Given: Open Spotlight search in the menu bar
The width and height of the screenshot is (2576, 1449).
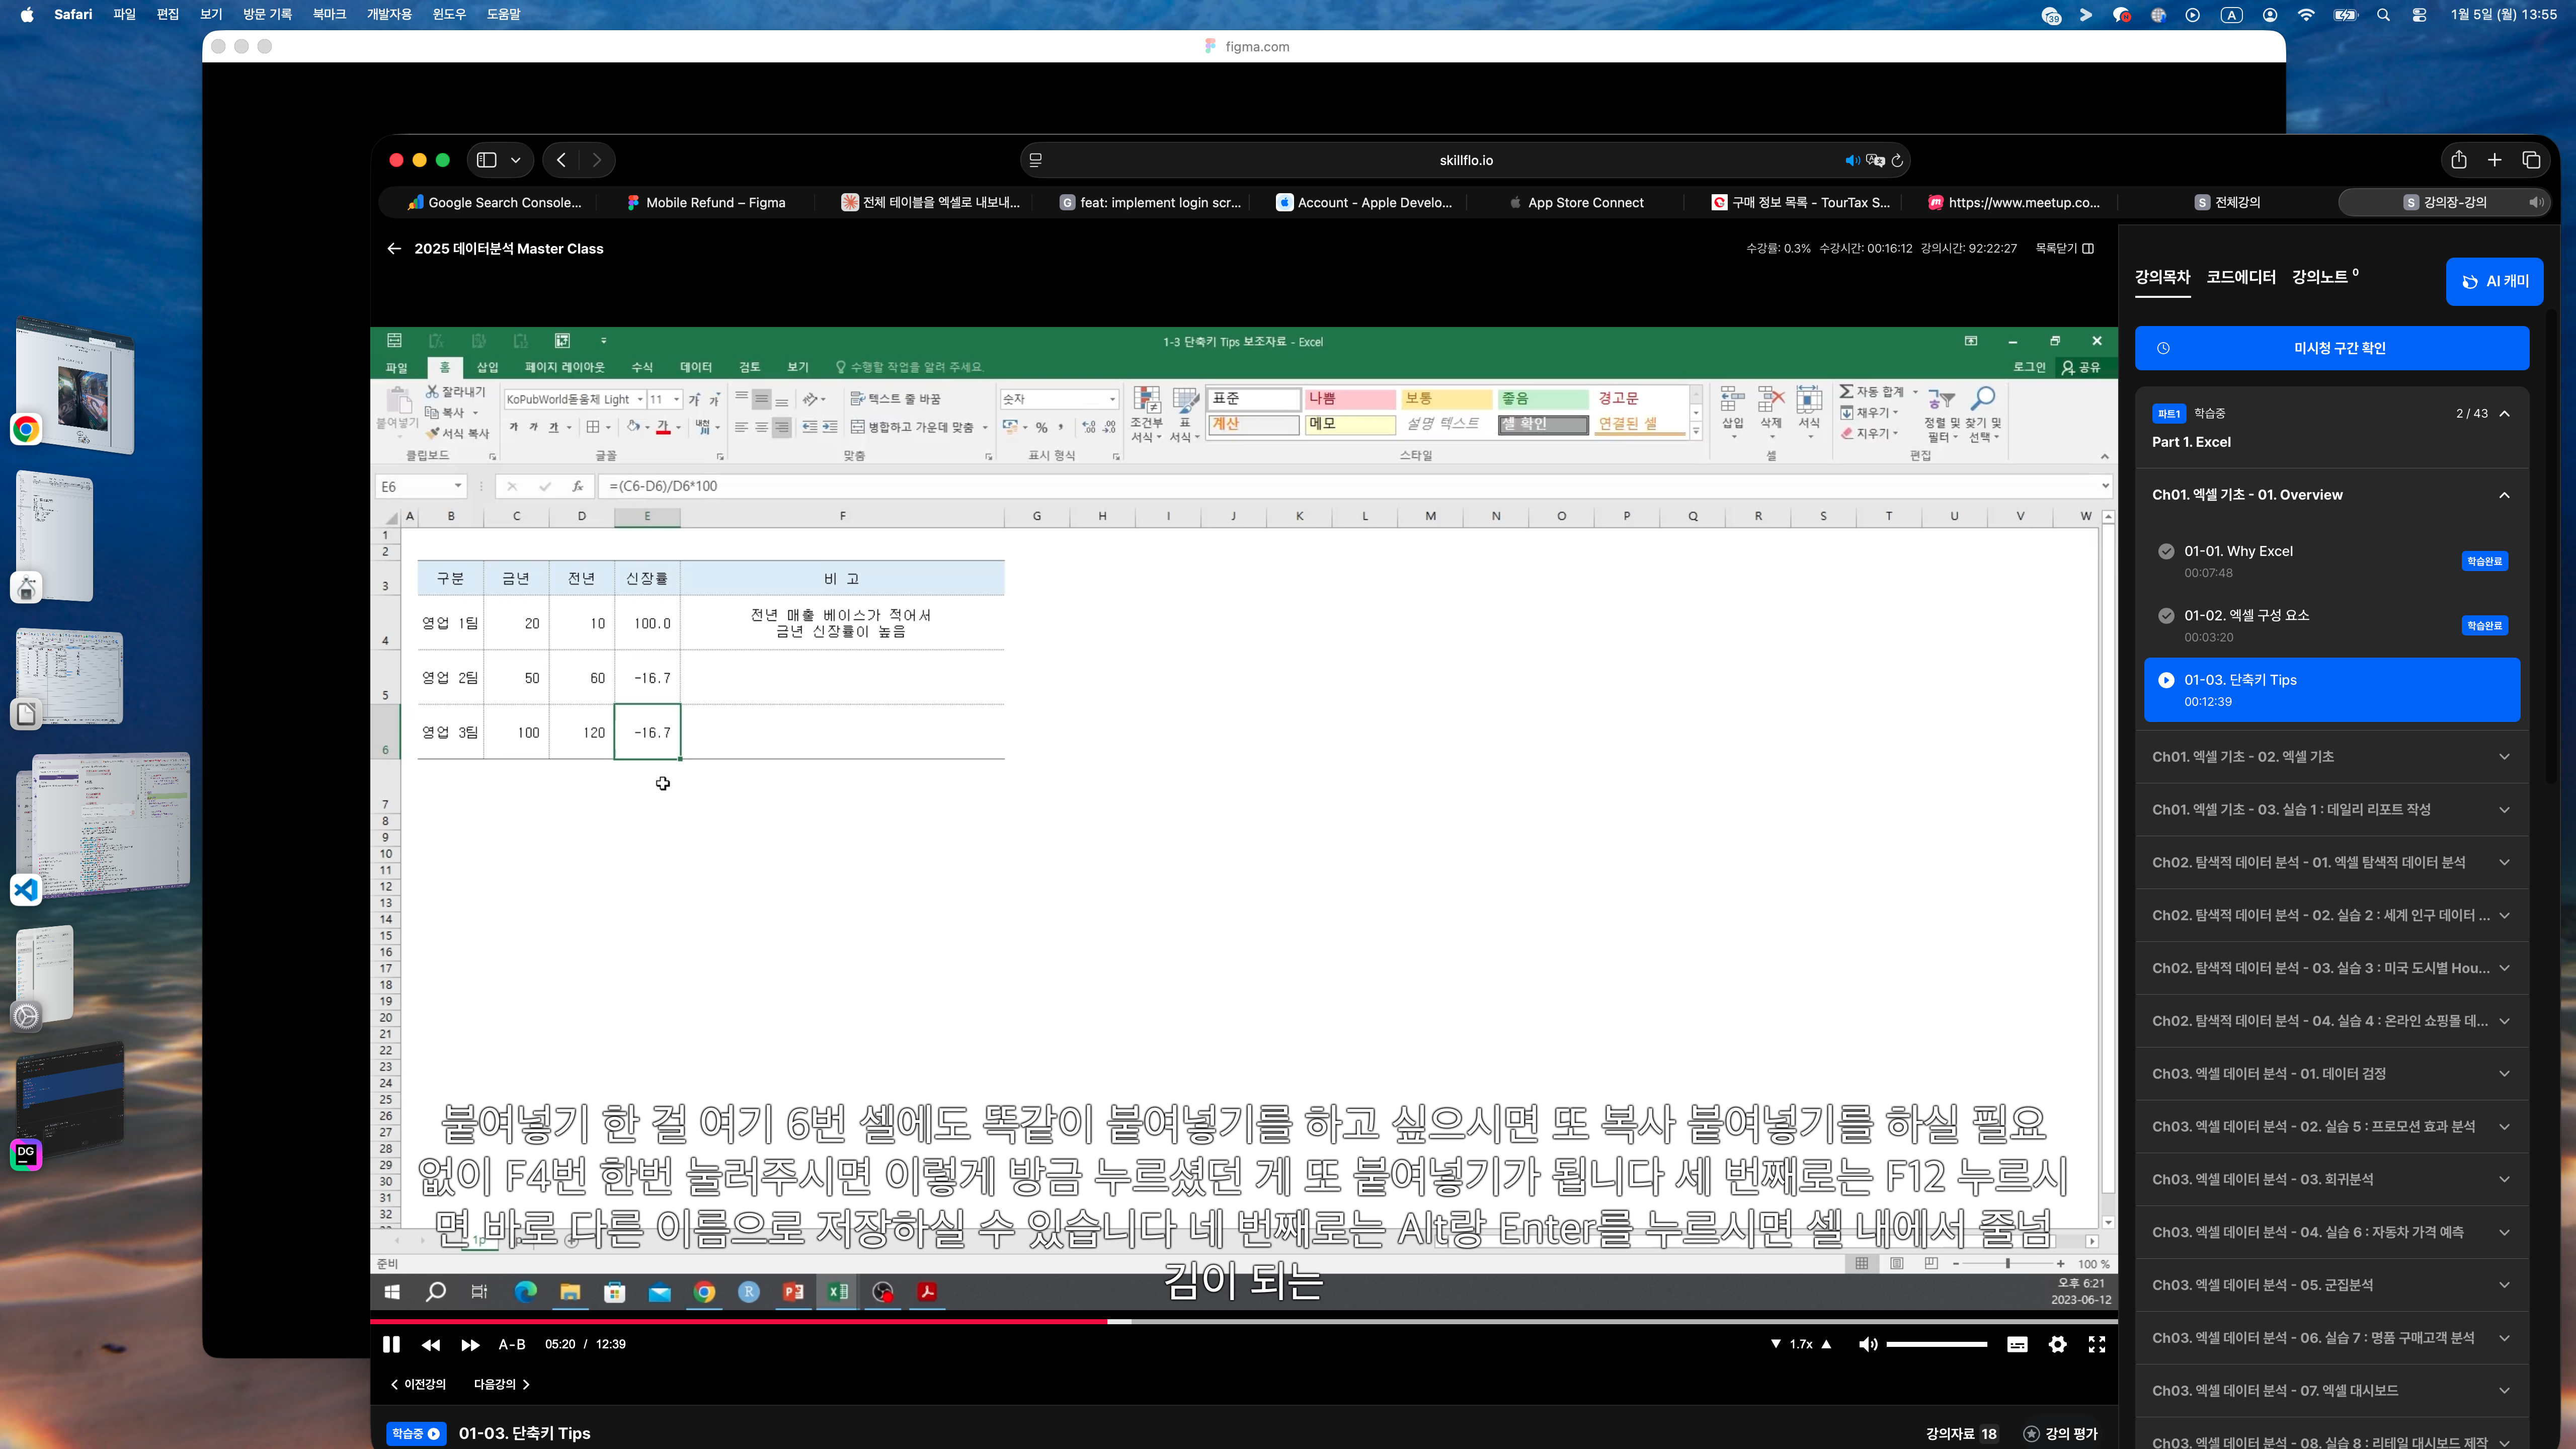Looking at the screenshot, I should (x=2383, y=14).
